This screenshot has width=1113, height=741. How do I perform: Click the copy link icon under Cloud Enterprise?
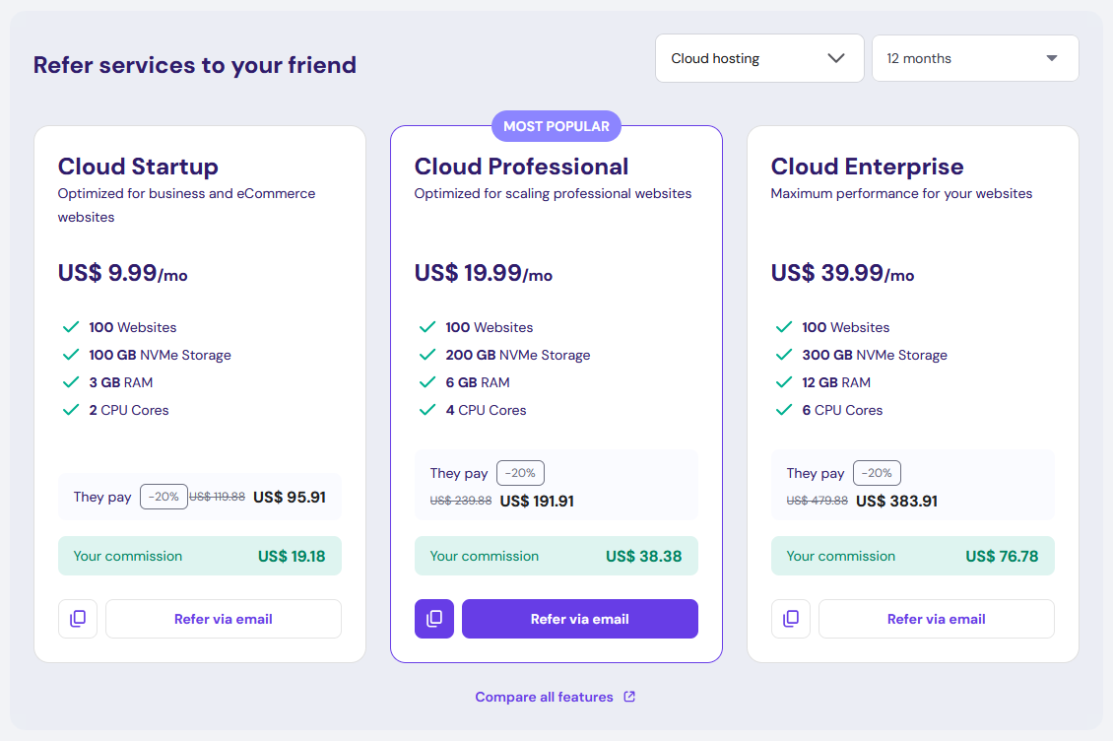[791, 619]
